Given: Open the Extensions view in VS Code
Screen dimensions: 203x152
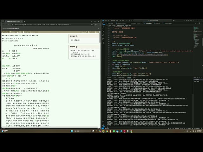Looking at the screenshot, I should point(103,39).
